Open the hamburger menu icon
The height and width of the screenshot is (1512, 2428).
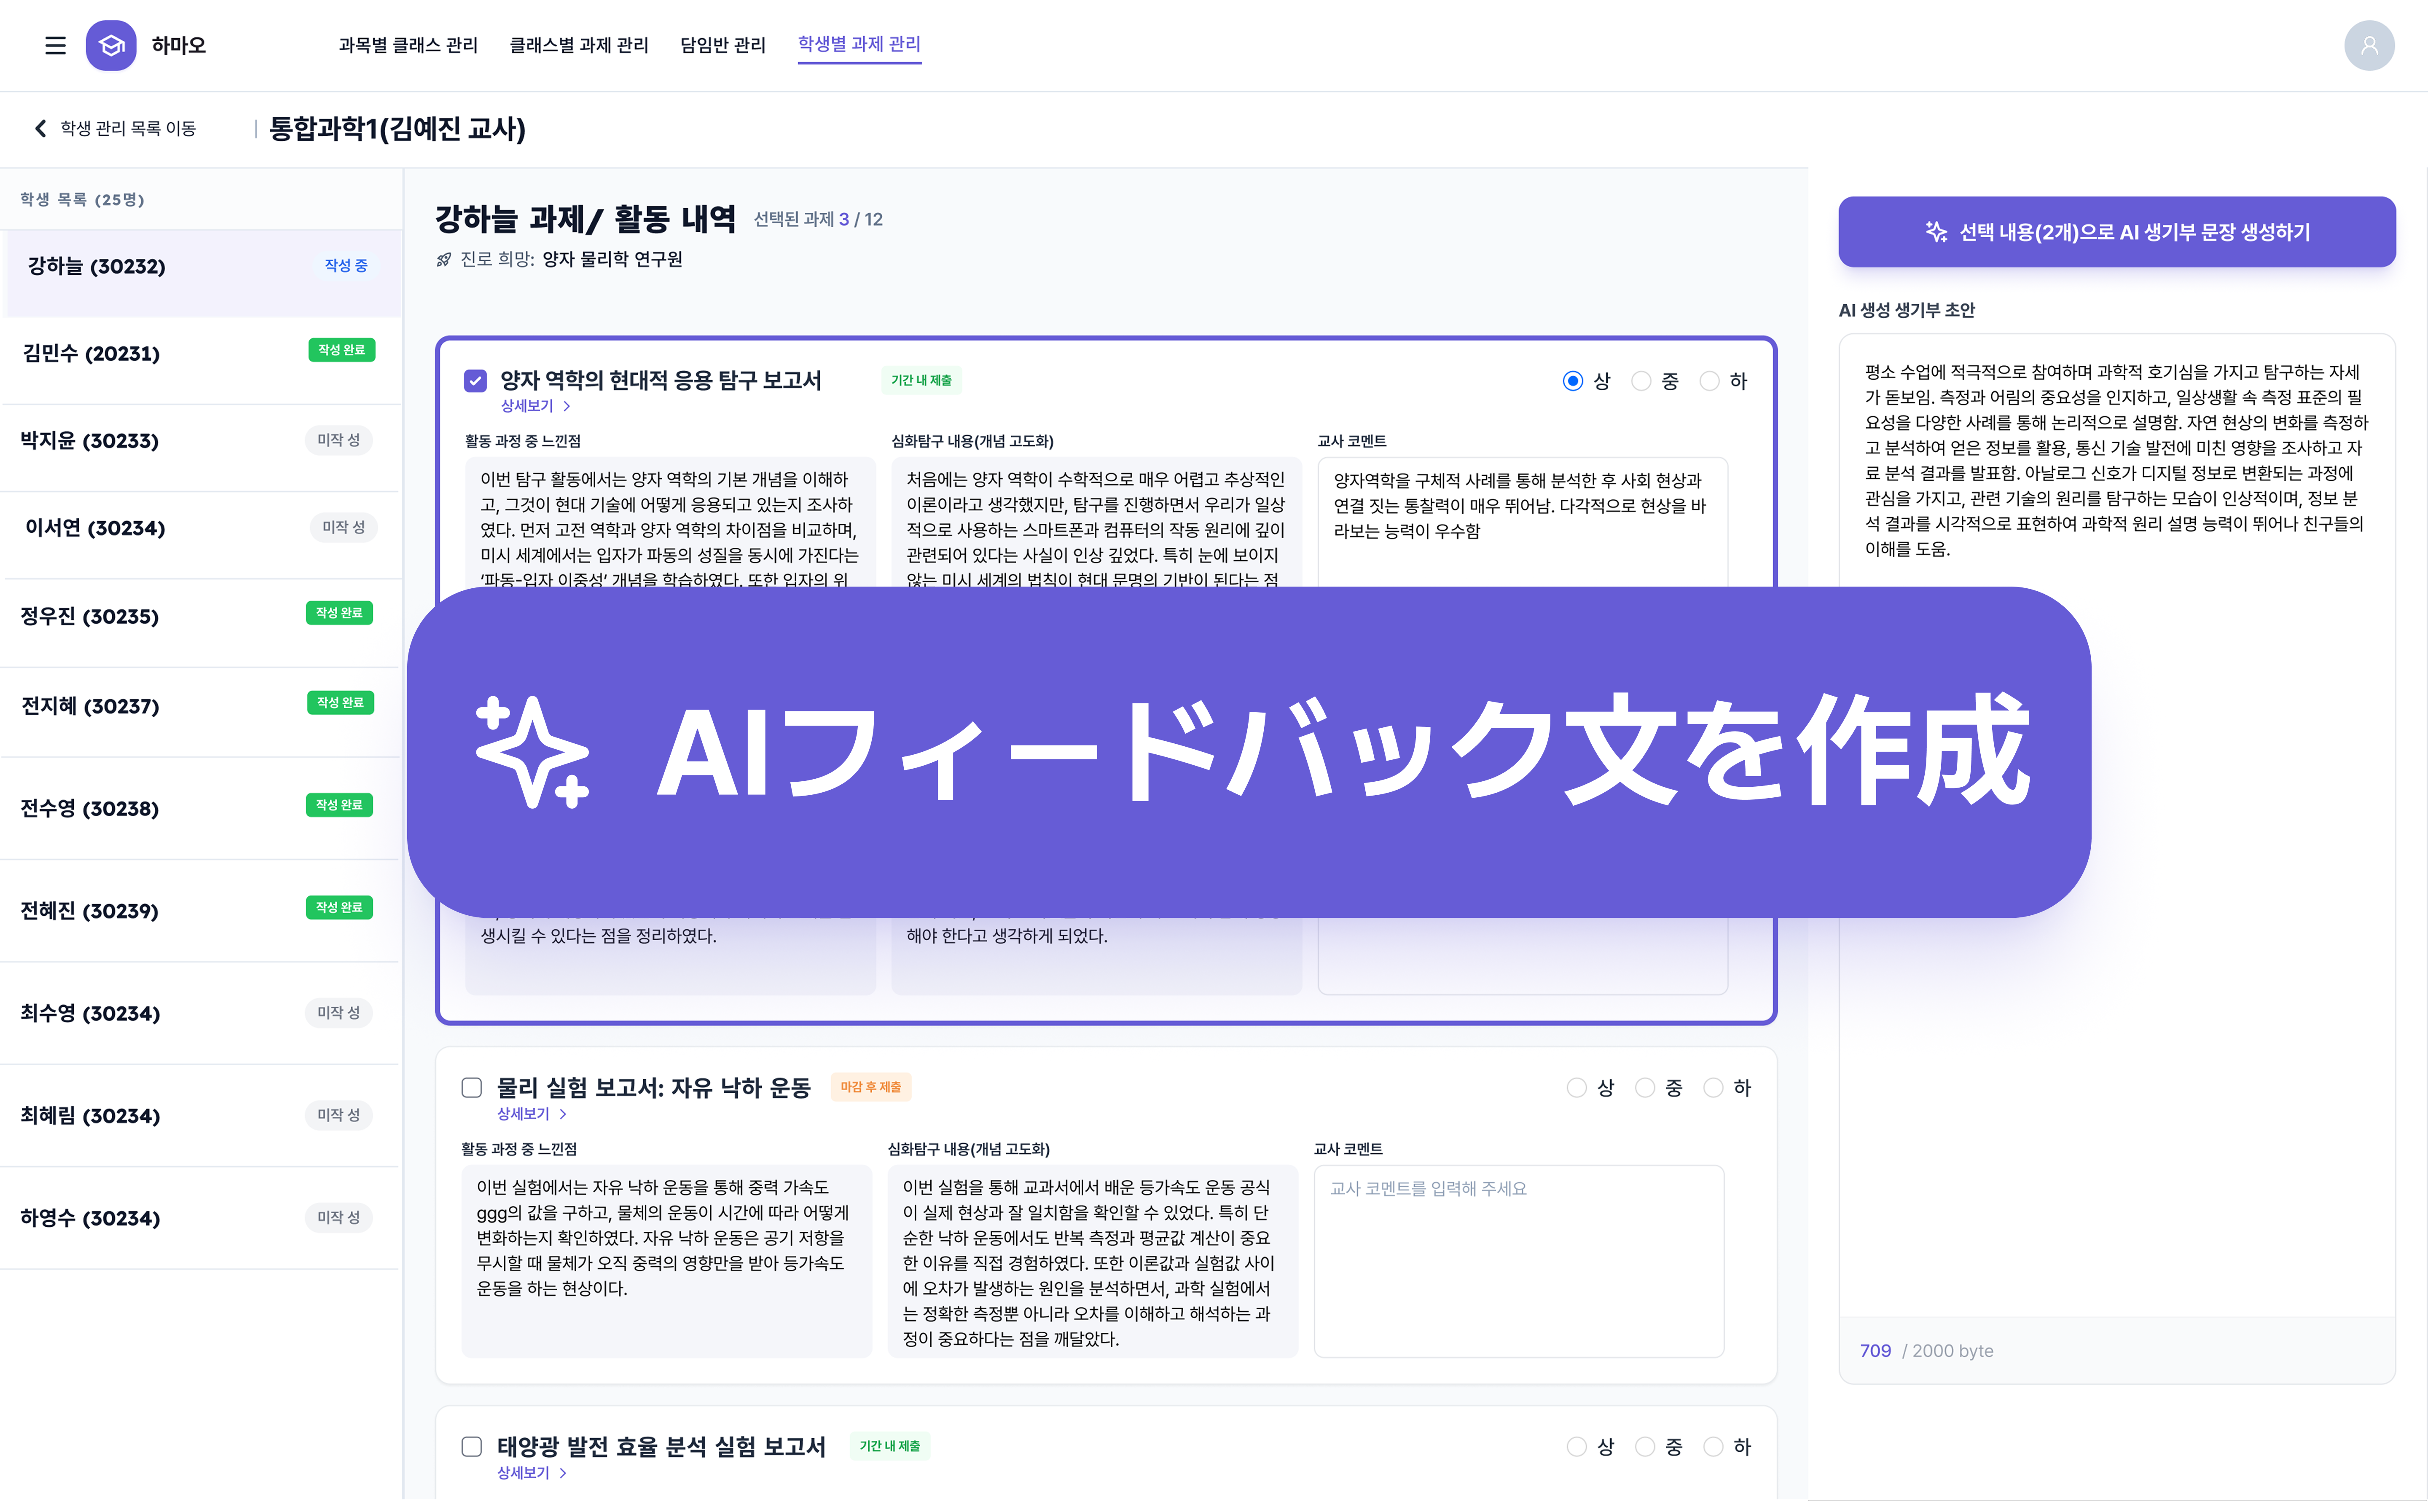pos(56,45)
